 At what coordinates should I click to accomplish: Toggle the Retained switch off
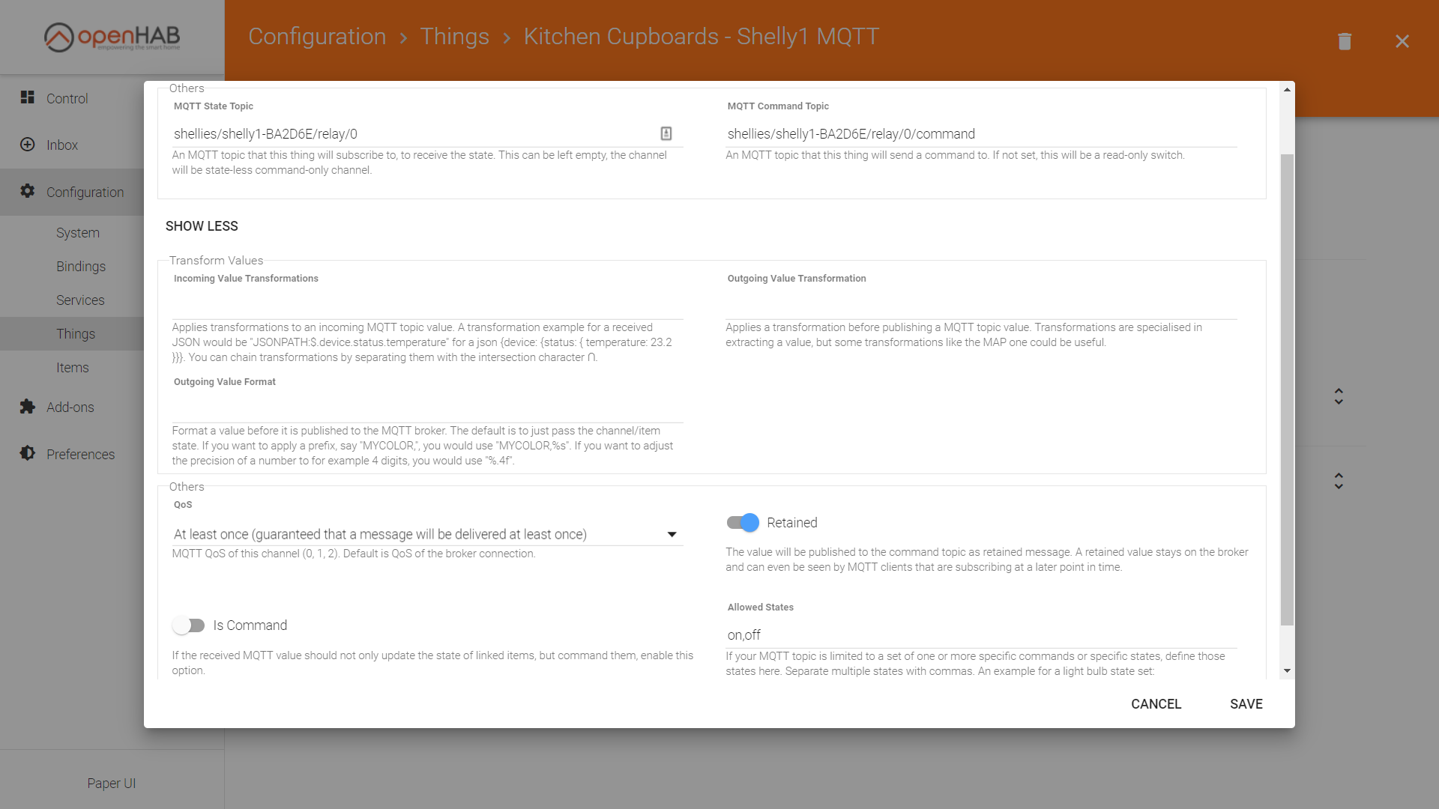point(743,523)
